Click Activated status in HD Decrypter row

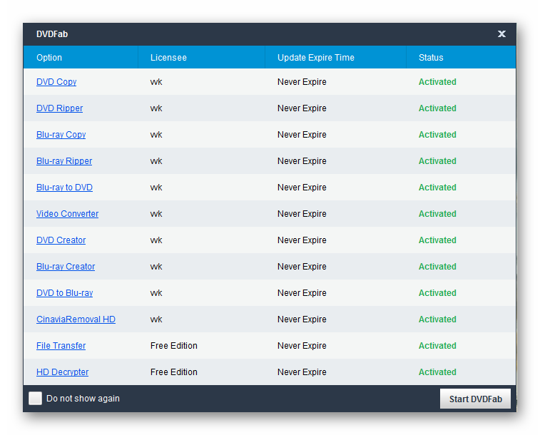[437, 372]
